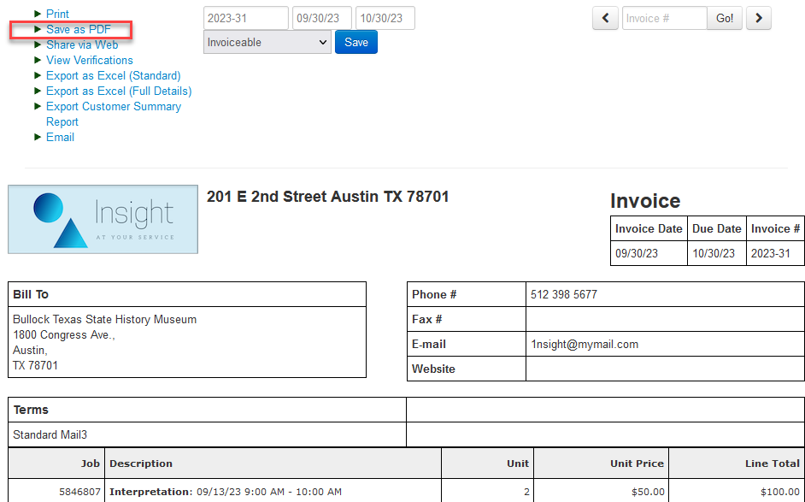
Task: Click the Email link
Action: (60, 137)
